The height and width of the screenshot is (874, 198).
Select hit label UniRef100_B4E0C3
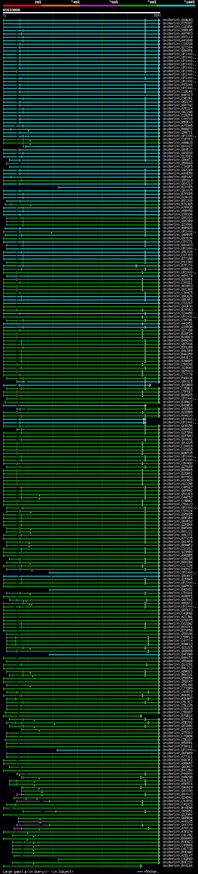pos(178,95)
